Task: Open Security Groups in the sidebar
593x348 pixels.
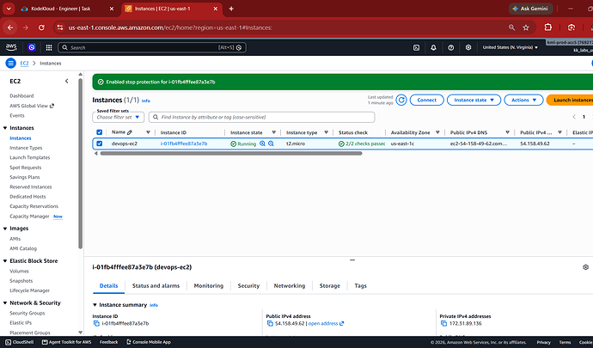Action: pos(28,313)
